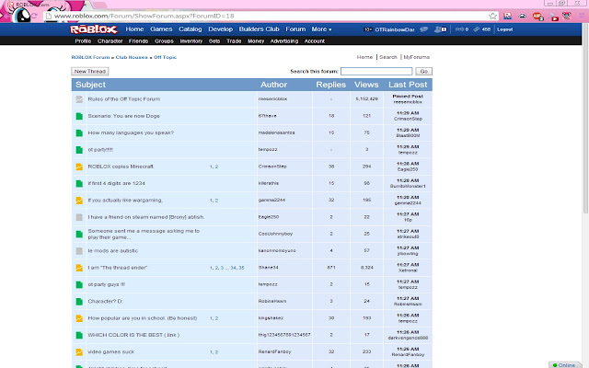Open the friend requests icon in header

coord(440,29)
